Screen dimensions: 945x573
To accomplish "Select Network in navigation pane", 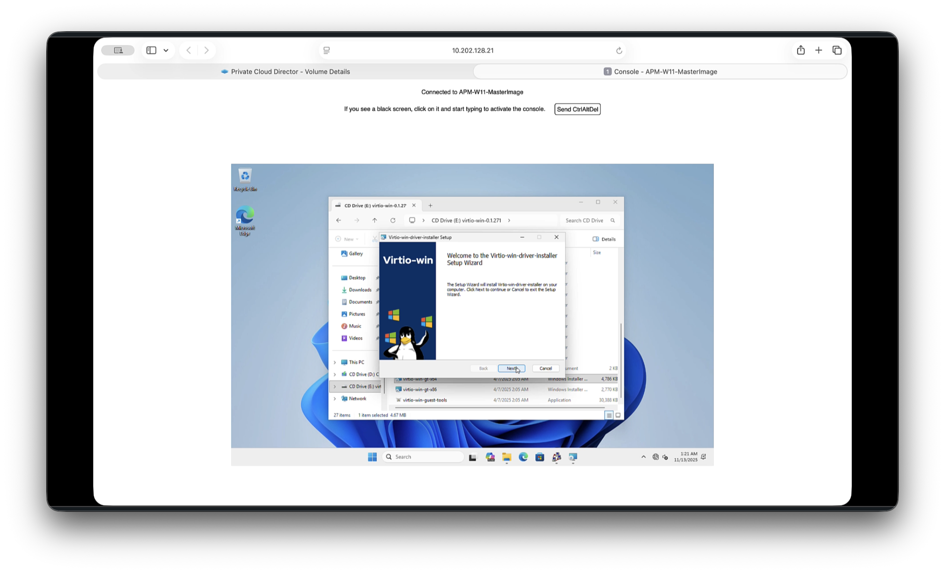I will [354, 399].
